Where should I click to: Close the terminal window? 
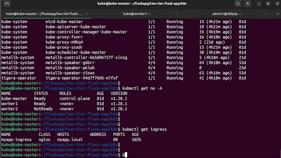pos(277,4)
